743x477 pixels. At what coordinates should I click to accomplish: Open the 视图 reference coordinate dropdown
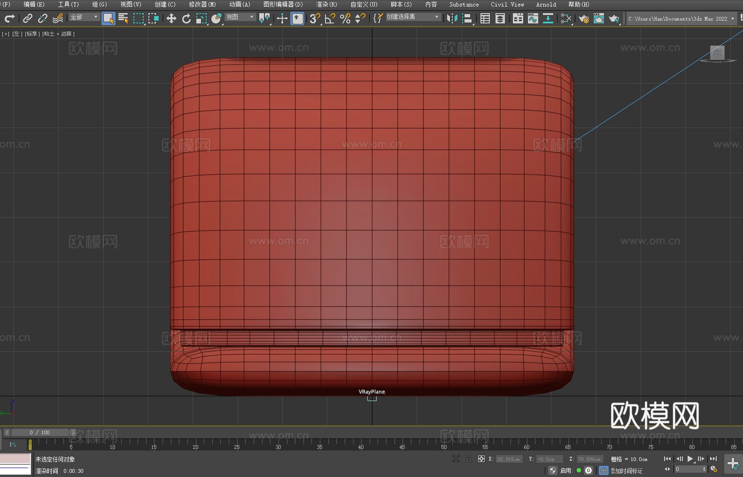(240, 17)
